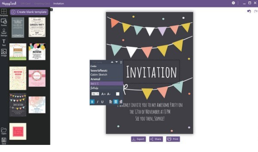Viewport: 258px width, 152px height.
Task: Click the Print button
Action: 173,139
